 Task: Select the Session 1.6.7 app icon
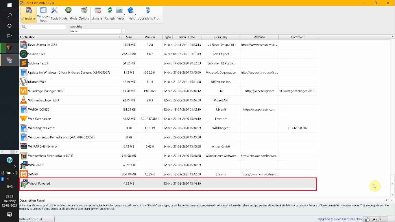pyautogui.click(x=23, y=54)
